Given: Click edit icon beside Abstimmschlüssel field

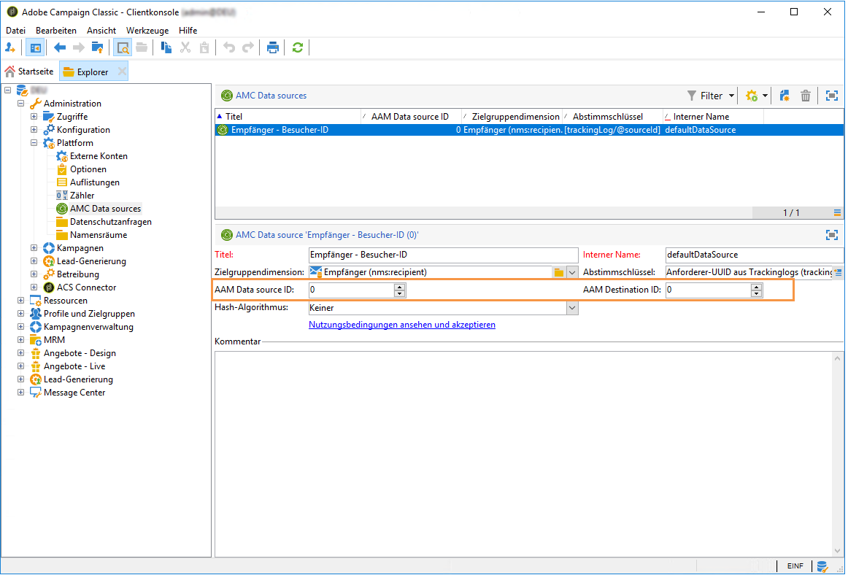Looking at the screenshot, I should click(x=839, y=272).
